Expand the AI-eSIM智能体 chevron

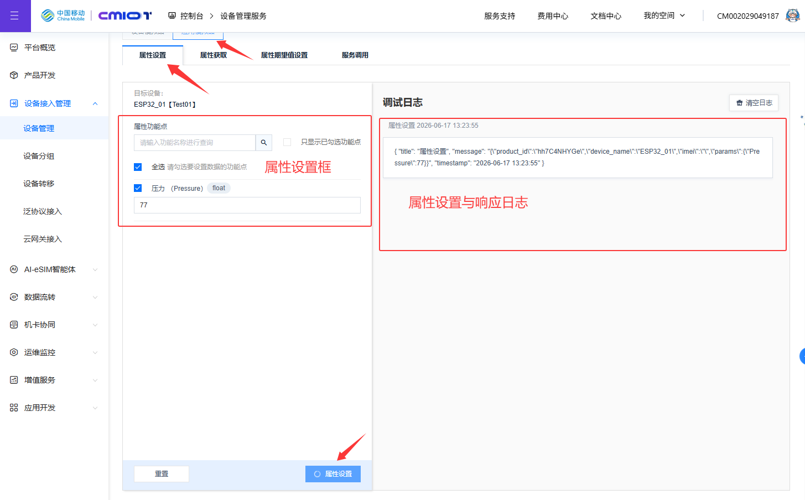coord(95,269)
